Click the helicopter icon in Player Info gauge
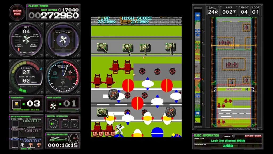This screenshot has width=273, height=154. click(26, 40)
